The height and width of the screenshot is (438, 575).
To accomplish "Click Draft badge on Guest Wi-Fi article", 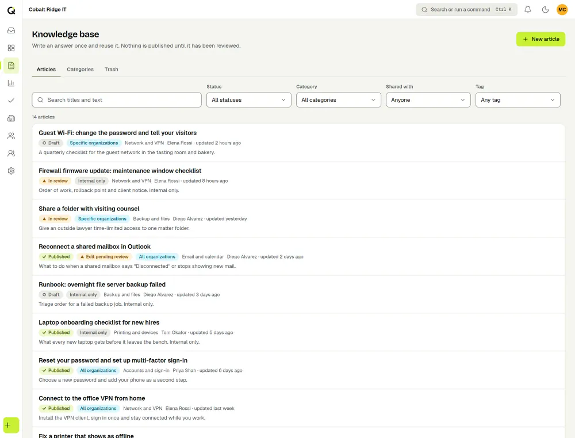I will (x=51, y=143).
